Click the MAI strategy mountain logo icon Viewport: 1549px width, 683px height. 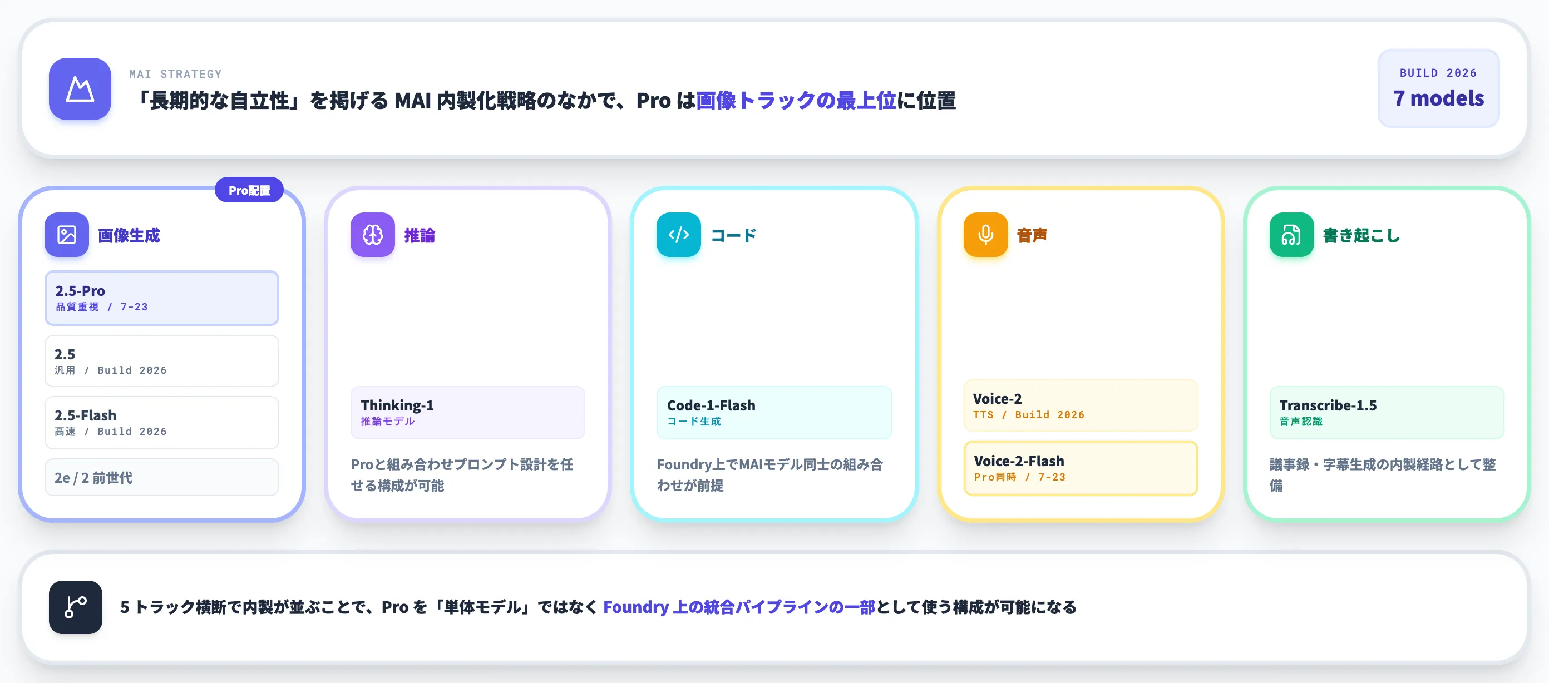[x=80, y=89]
